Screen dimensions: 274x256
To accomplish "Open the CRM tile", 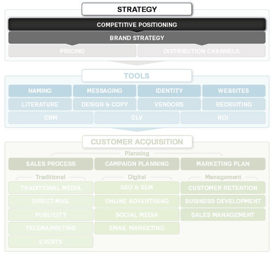I will pyautogui.click(x=51, y=118).
